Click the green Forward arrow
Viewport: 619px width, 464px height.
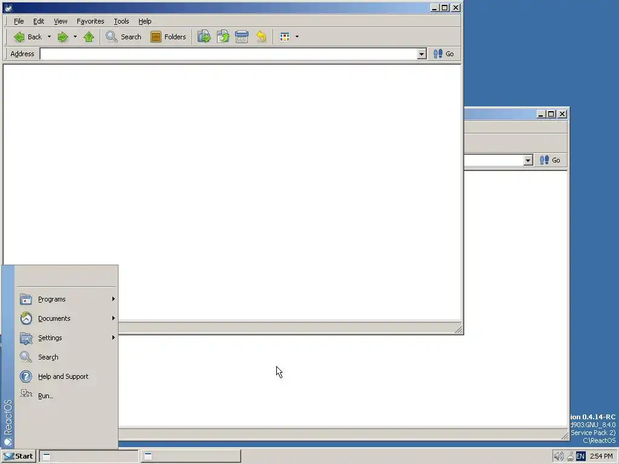pos(63,37)
